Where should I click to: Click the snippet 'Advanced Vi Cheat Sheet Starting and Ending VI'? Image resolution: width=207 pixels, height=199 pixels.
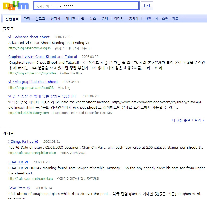[x=49, y=43]
